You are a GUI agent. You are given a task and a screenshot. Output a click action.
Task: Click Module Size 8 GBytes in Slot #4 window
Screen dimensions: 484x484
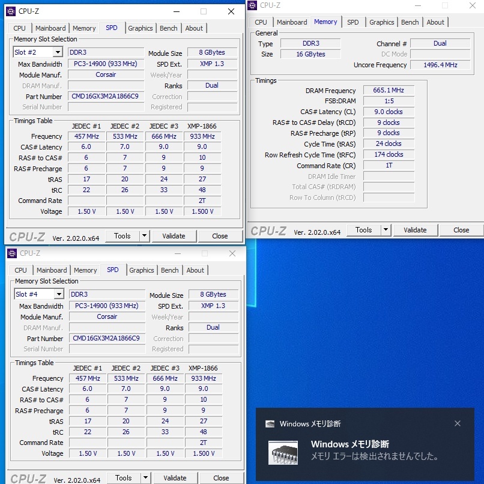click(213, 294)
